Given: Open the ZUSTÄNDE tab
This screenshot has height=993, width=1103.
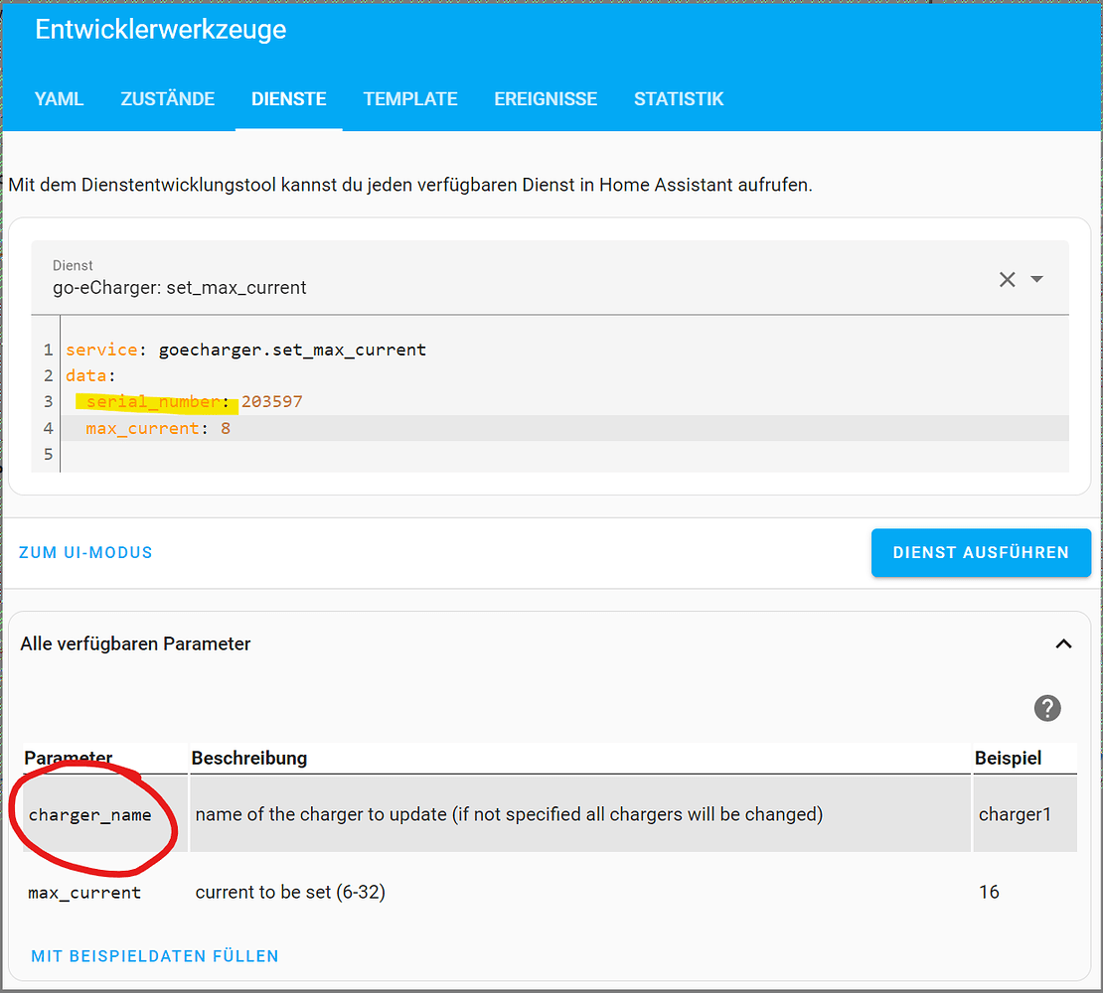Looking at the screenshot, I should point(167,98).
